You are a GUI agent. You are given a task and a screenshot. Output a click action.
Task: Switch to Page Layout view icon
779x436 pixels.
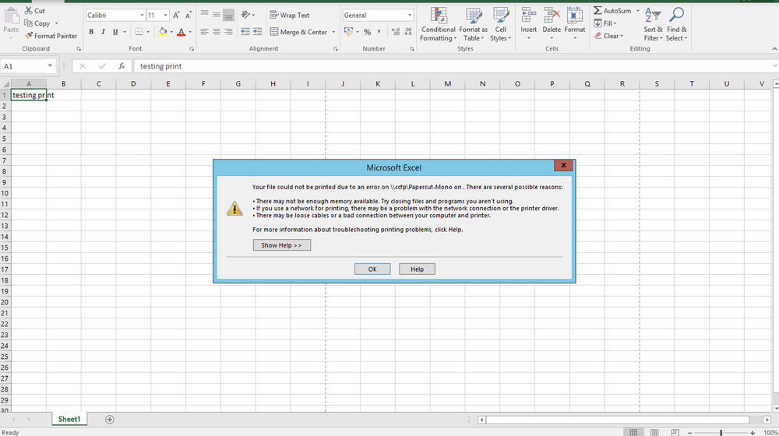pos(654,433)
